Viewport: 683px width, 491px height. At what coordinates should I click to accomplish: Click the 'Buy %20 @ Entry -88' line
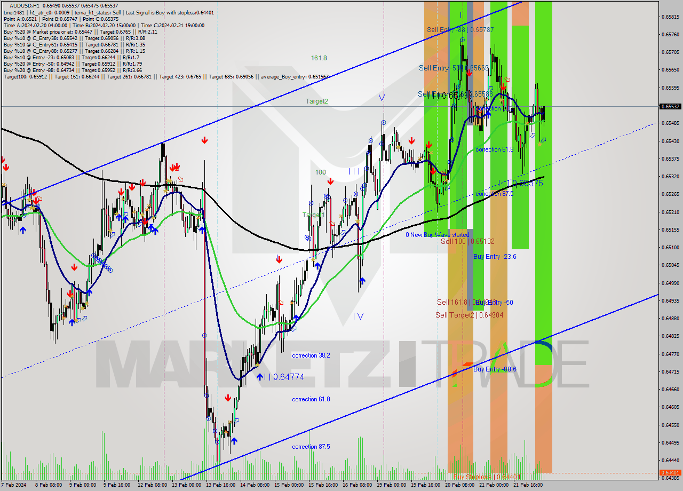coord(73,70)
